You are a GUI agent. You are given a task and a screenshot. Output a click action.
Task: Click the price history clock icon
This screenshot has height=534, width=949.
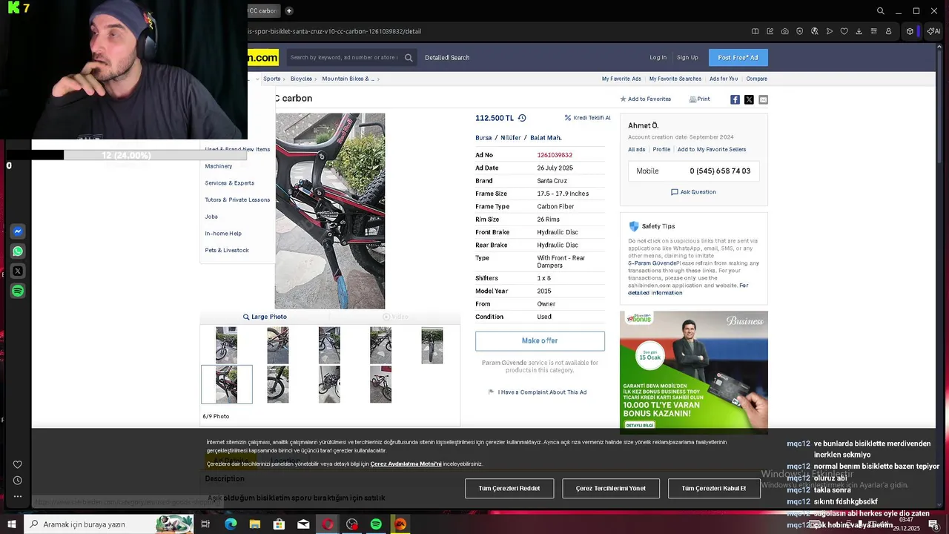522,118
